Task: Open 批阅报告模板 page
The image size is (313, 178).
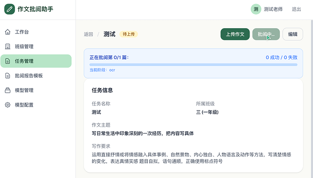Action: tap(36, 76)
